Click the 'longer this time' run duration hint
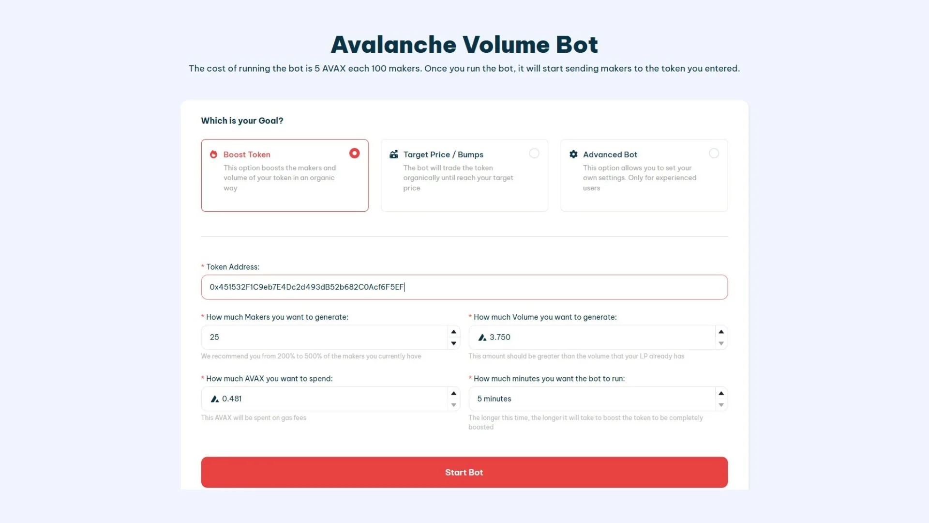The image size is (929, 523). (585, 422)
